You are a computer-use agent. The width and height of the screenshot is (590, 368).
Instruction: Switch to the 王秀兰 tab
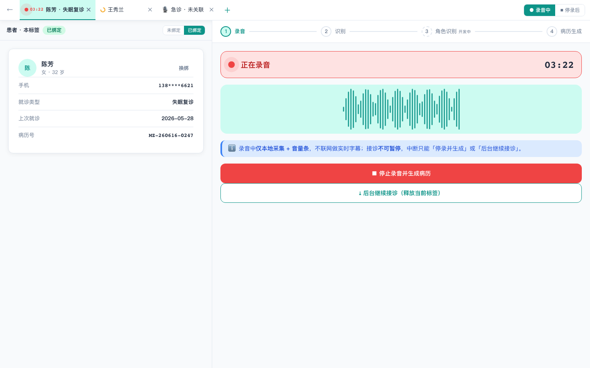[x=126, y=10]
